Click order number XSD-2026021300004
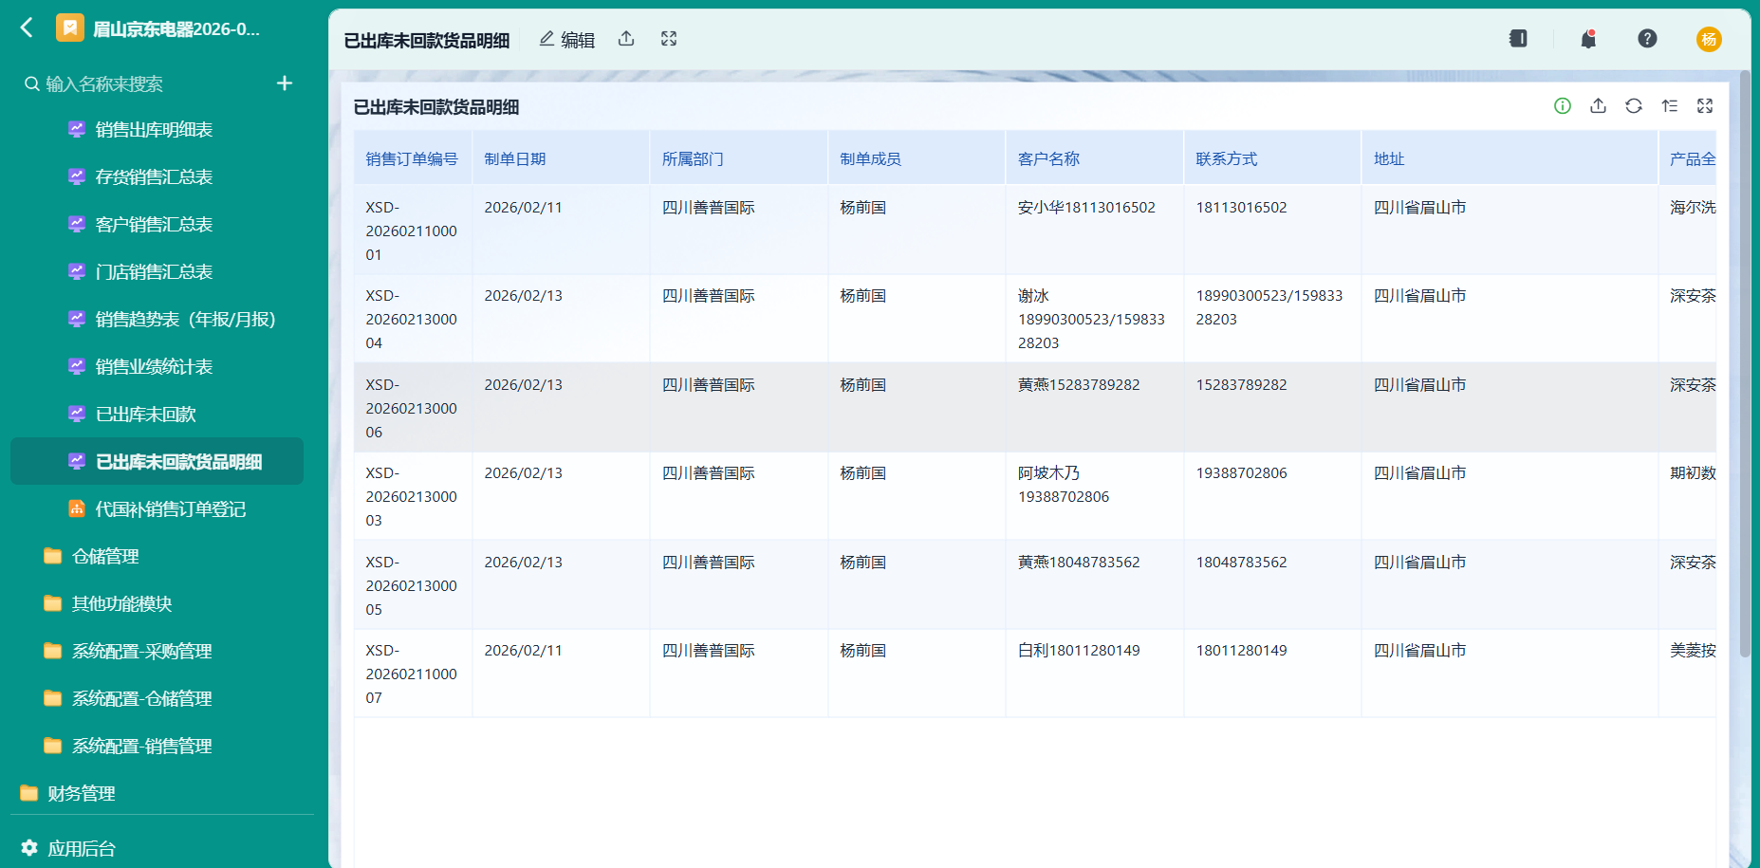The width and height of the screenshot is (1760, 868). [412, 319]
